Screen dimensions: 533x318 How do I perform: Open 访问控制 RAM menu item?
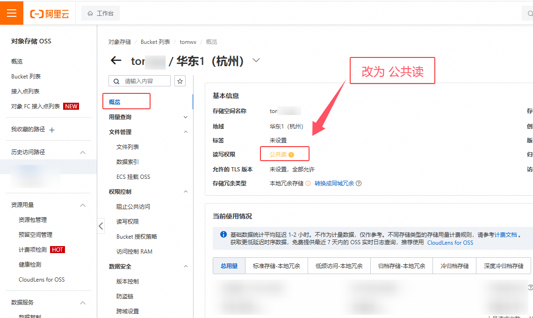pos(134,252)
